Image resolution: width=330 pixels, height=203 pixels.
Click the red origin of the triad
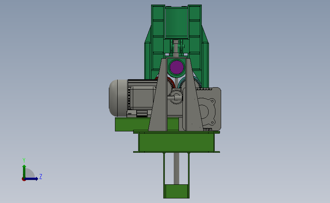point(24,179)
